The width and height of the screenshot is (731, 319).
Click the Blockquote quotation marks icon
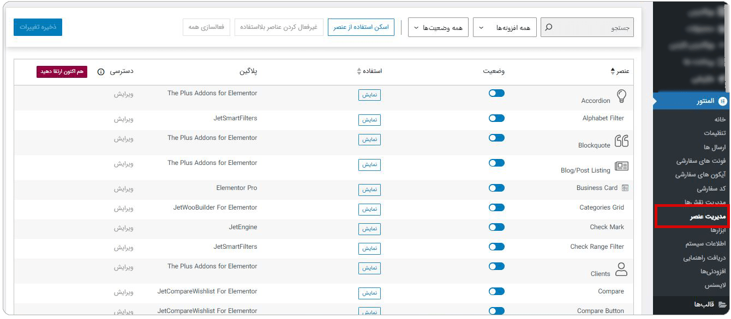point(623,140)
